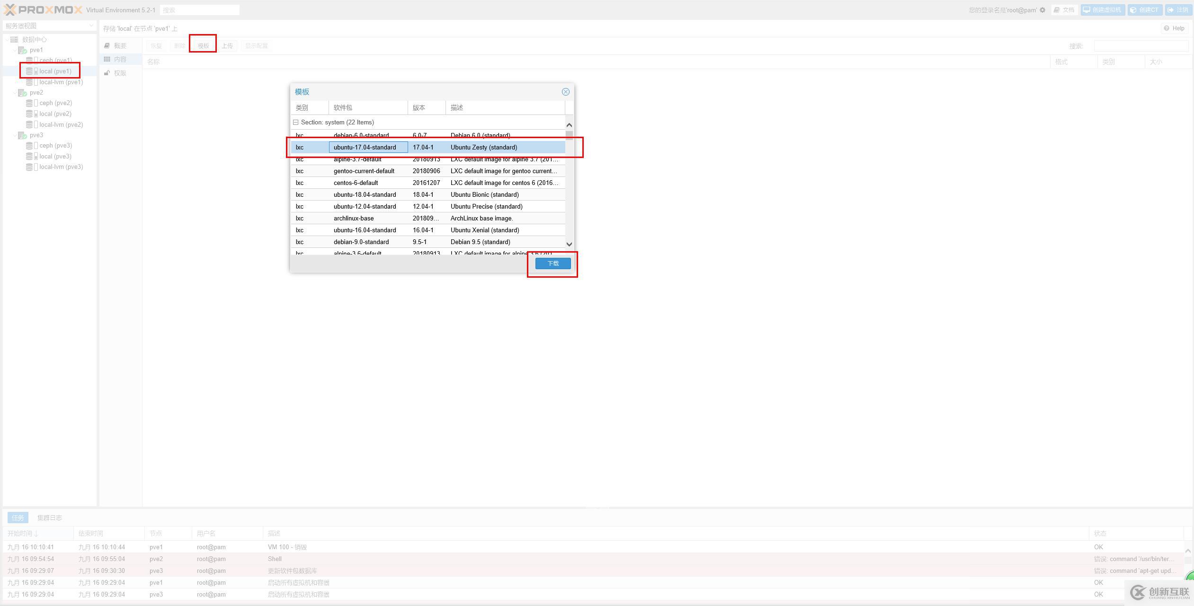Open the 服务器视图 view dropdown
Screen dimensions: 1194x606
point(49,26)
